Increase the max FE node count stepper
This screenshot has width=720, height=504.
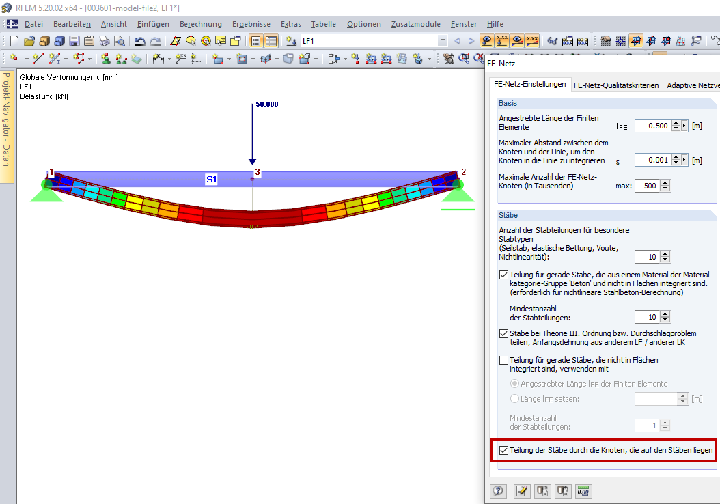pos(665,183)
